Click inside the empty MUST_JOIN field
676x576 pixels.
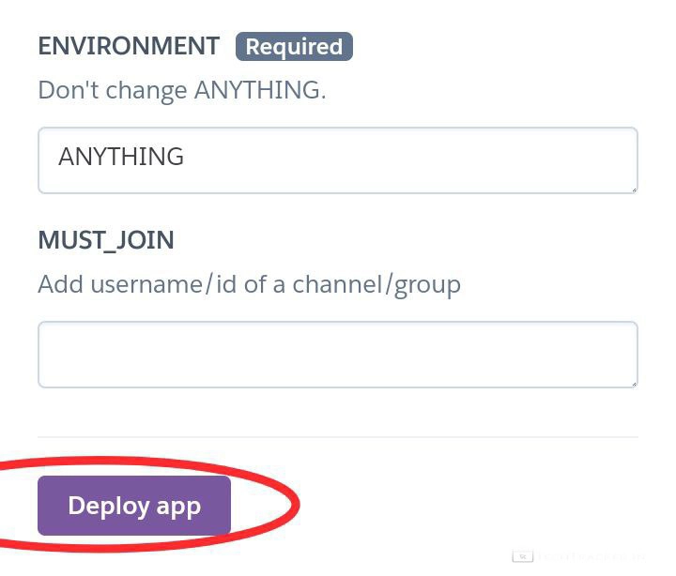pos(338,355)
